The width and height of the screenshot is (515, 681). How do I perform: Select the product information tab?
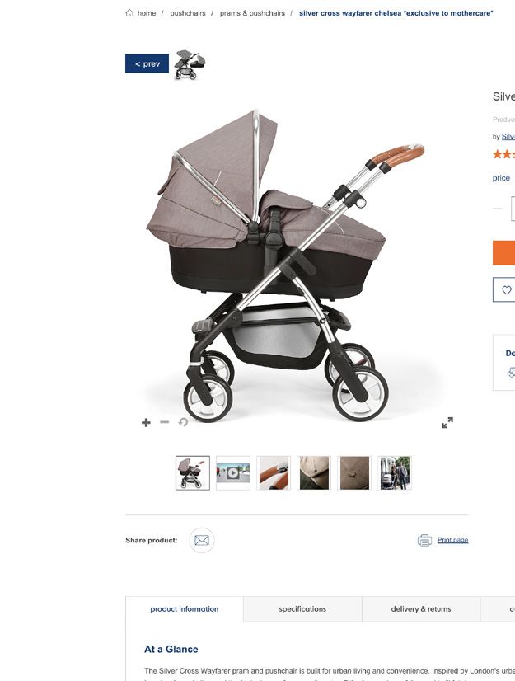[x=185, y=609]
